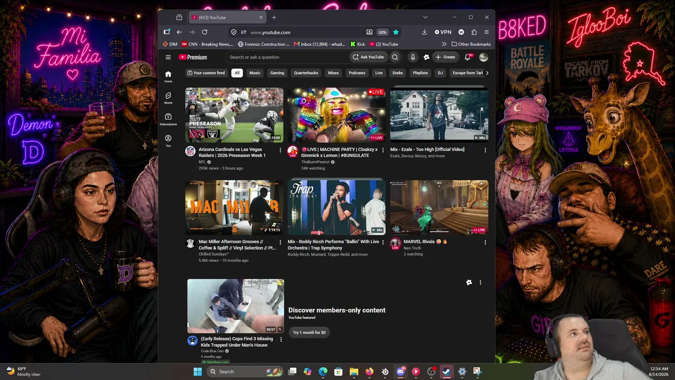Image resolution: width=675 pixels, height=380 pixels.
Task: Open the YouTube guide hamburger menu
Action: 168,57
